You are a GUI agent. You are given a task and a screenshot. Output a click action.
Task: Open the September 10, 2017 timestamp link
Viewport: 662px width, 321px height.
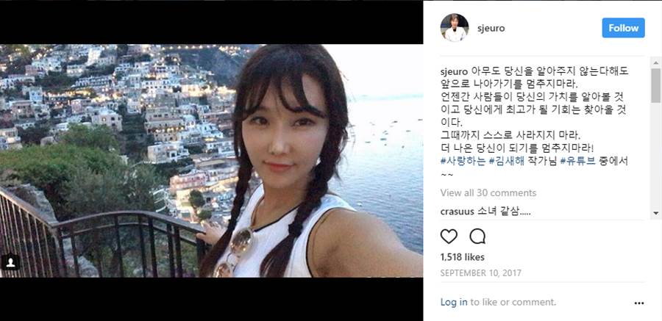tap(480, 273)
